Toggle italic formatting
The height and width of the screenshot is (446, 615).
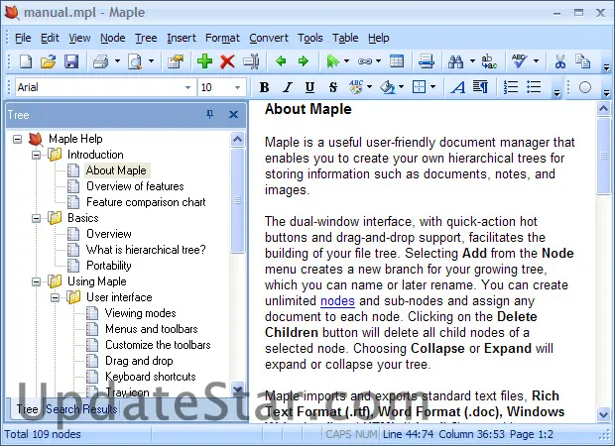288,87
